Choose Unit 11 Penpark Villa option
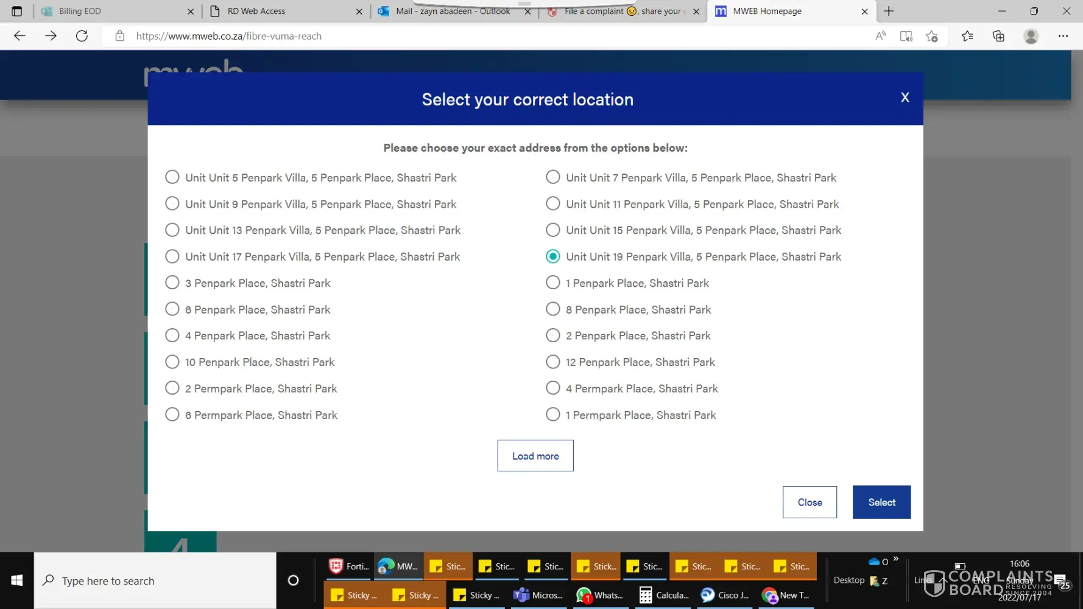Viewport: 1083px width, 609px height. (553, 203)
